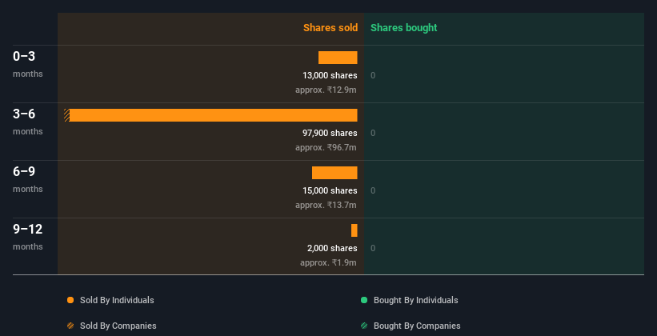Click the 2,000 shares value
The height and width of the screenshot is (336, 657).
click(x=332, y=249)
